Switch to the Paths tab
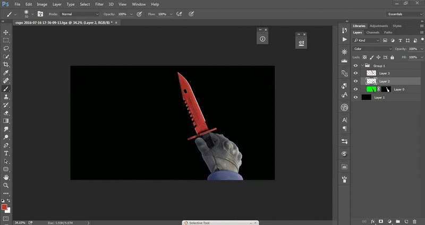Viewport: 425px width, 225px height. tap(388, 32)
